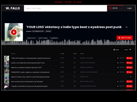This screenshot has width=137, height=102.
Task: Share the 'forgetful' bedroom pop row
Action: point(118,86)
